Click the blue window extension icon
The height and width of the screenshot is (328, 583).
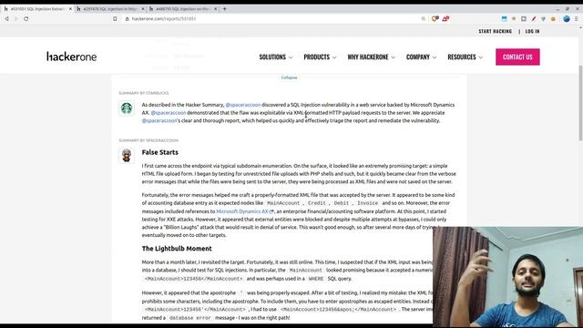pyautogui.click(x=504, y=18)
